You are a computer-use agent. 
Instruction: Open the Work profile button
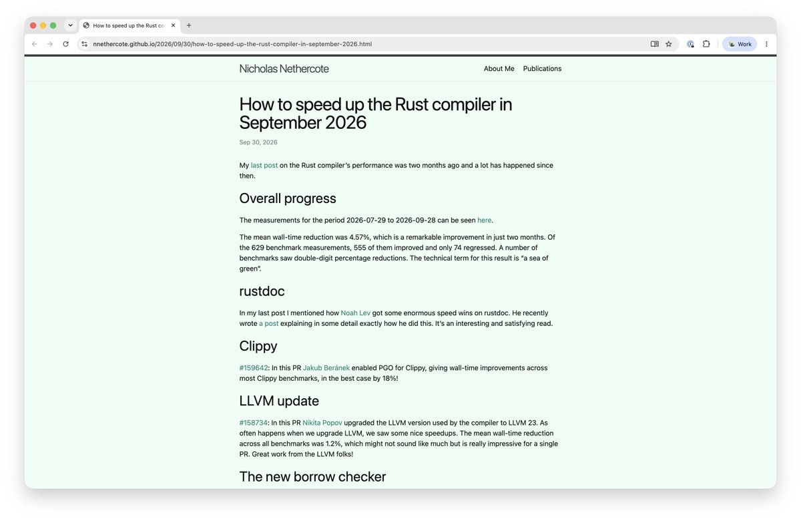click(x=740, y=44)
